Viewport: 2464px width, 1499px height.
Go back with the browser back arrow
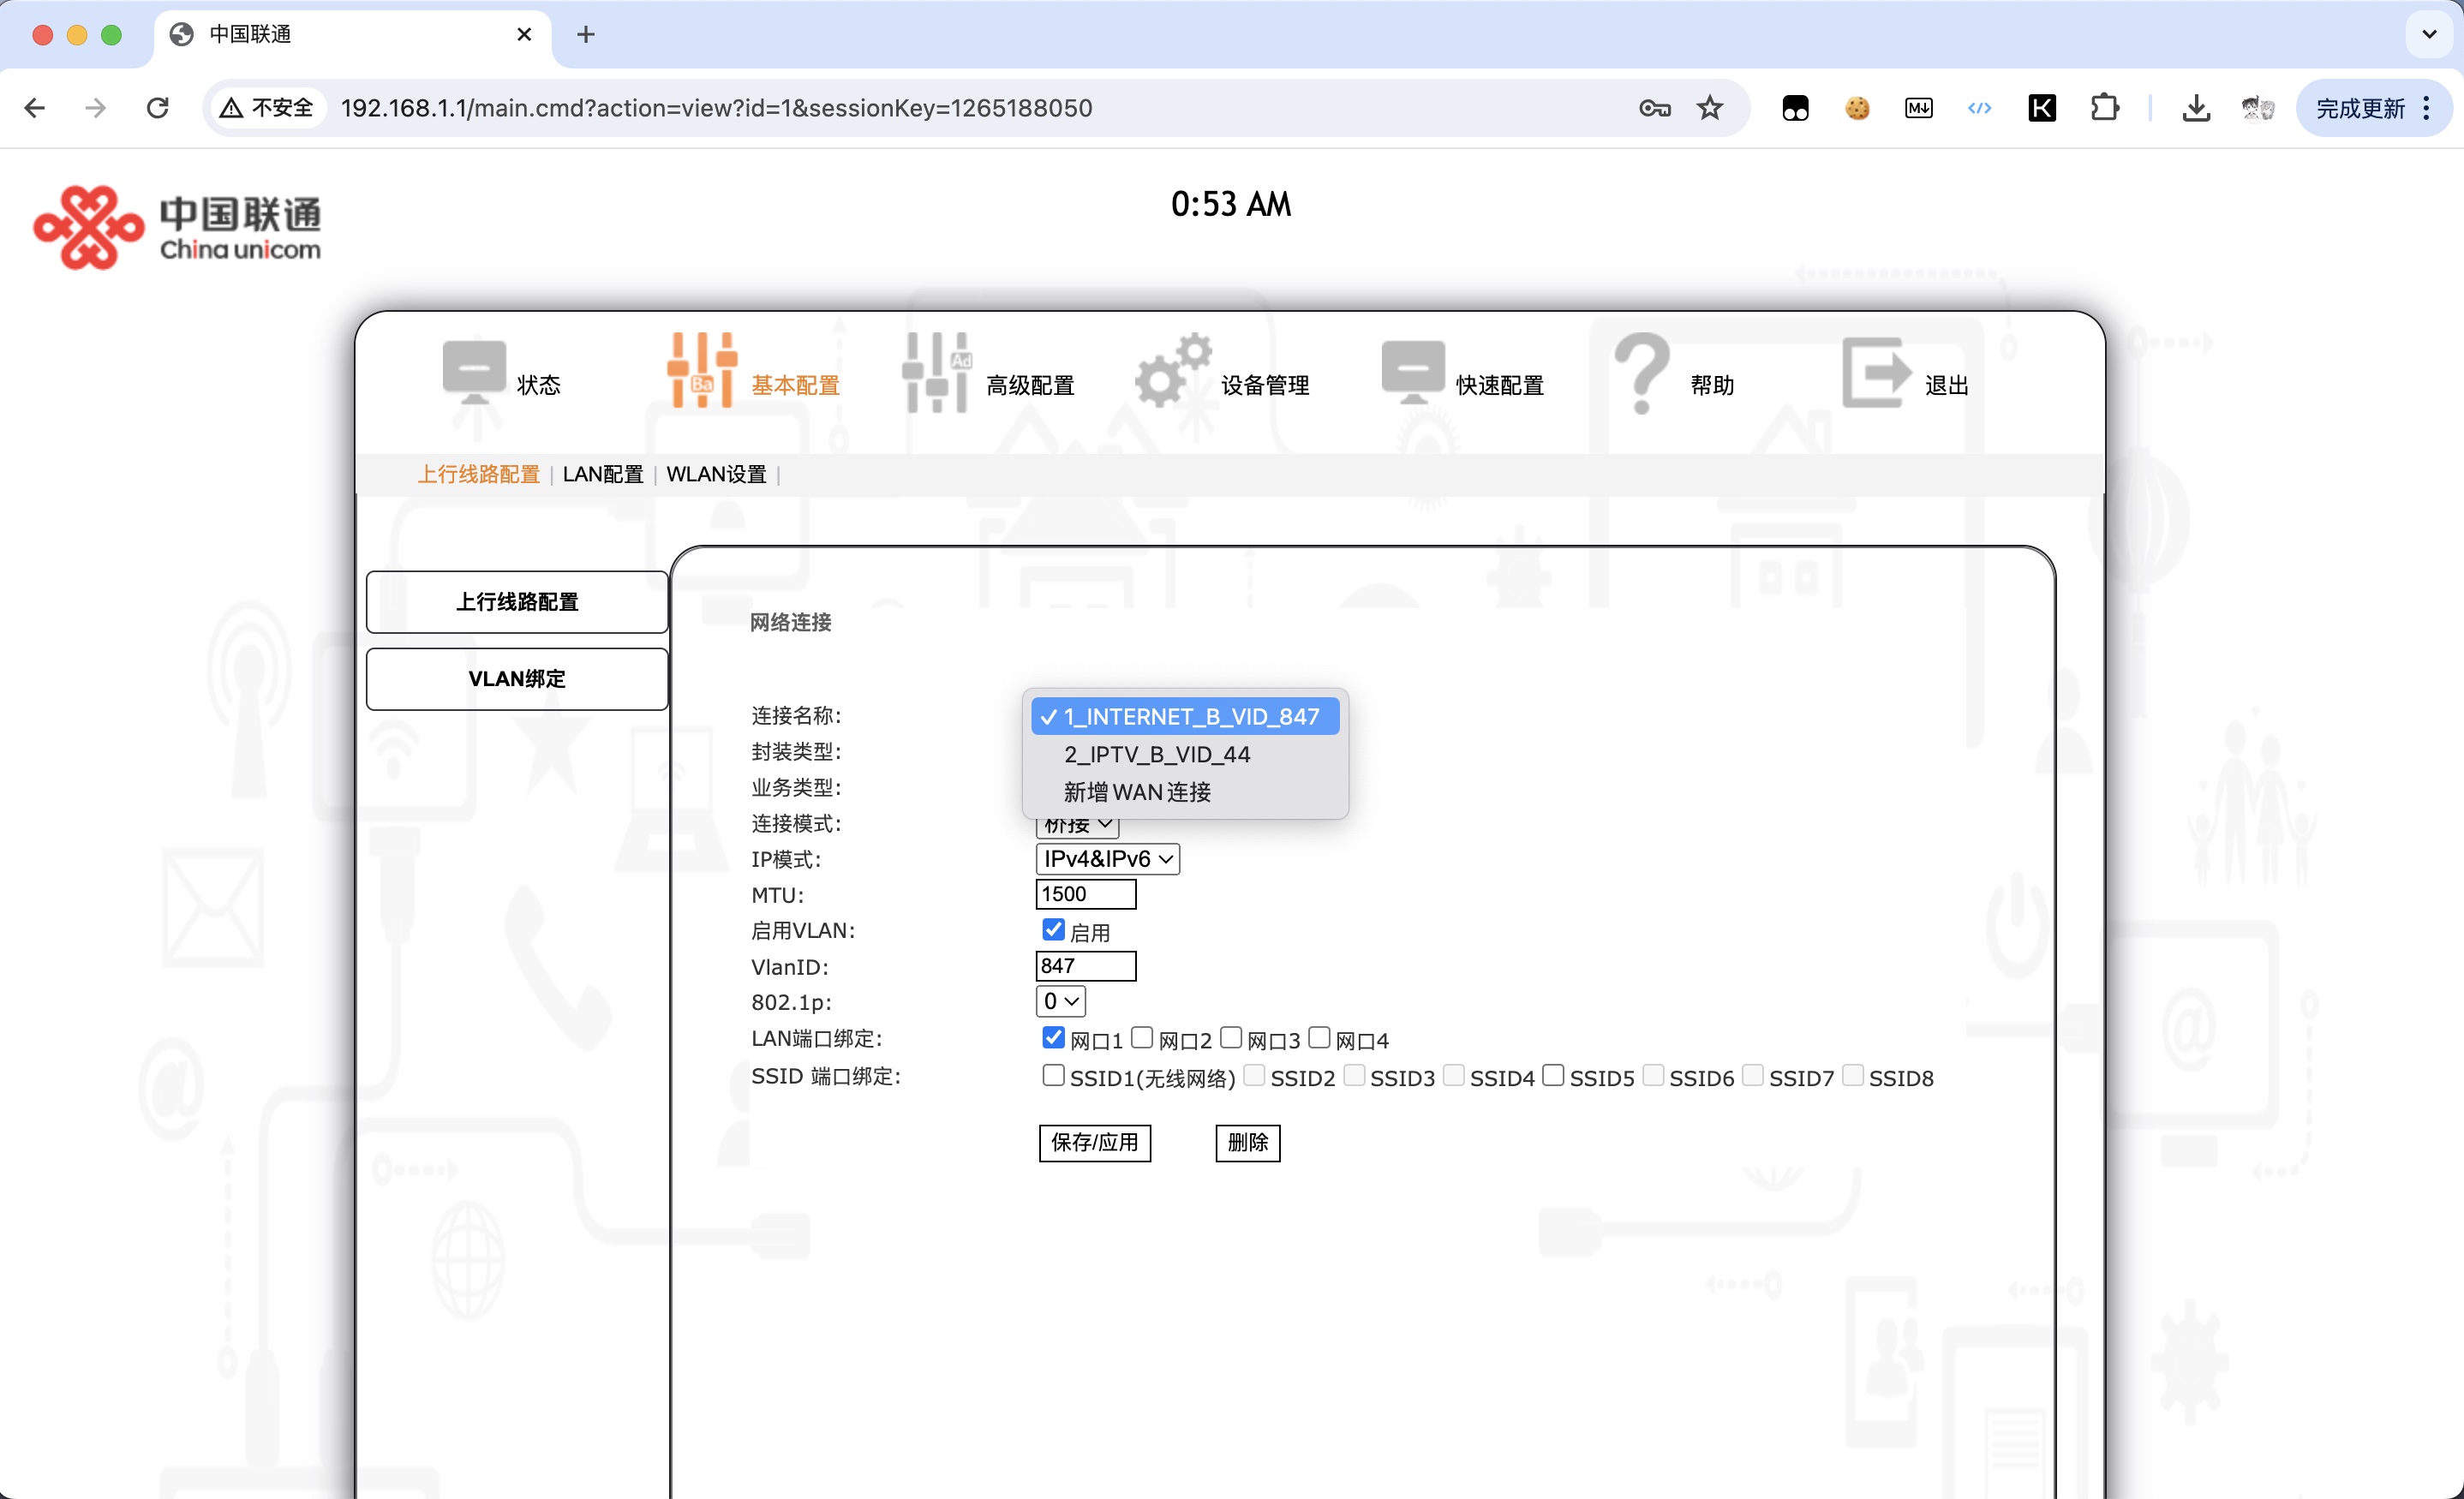[x=35, y=108]
